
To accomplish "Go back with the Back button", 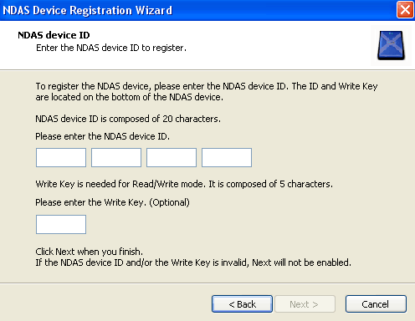I will point(242,304).
